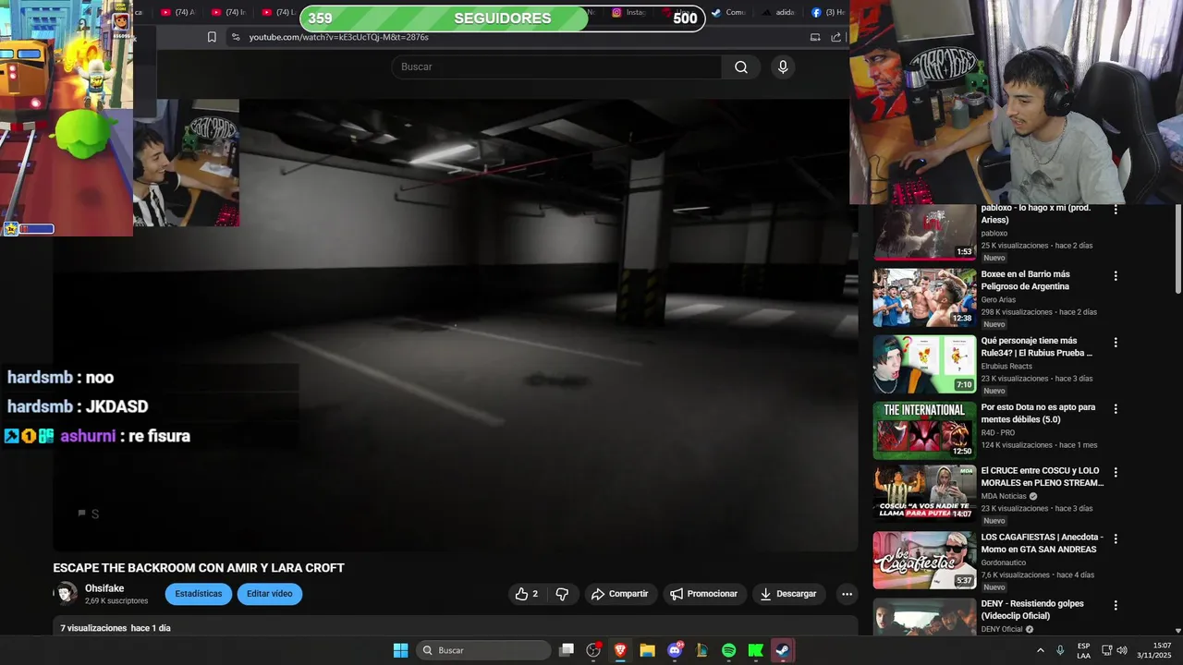
Task: Open options for COSCU y LOLO video
Action: click(1116, 473)
